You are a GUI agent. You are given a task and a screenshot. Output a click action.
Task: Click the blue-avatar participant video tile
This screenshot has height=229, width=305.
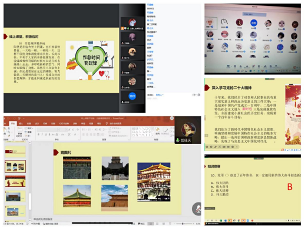(132, 97)
